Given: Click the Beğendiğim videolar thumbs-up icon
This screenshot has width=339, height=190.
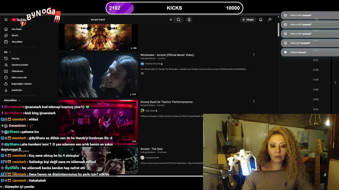Looking at the screenshot, I should (6, 84).
